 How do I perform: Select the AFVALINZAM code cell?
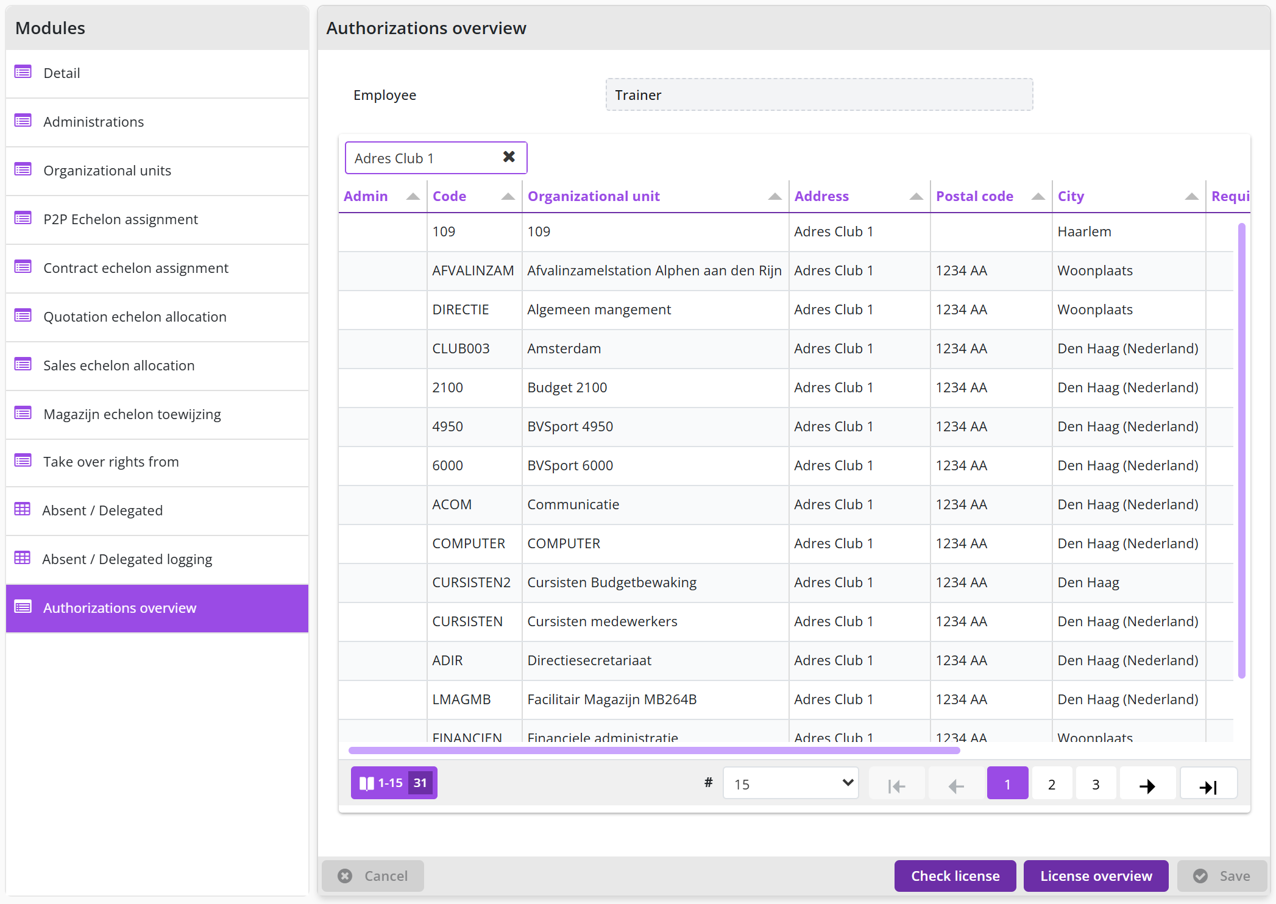(x=474, y=270)
